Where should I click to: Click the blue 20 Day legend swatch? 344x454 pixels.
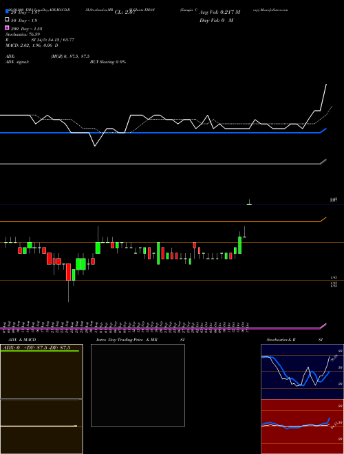(x=8, y=12)
